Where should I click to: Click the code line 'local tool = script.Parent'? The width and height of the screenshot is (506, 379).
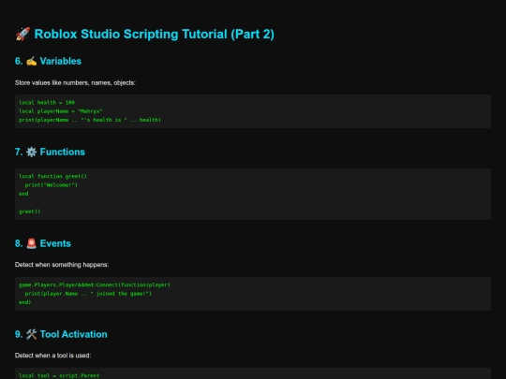59,376
